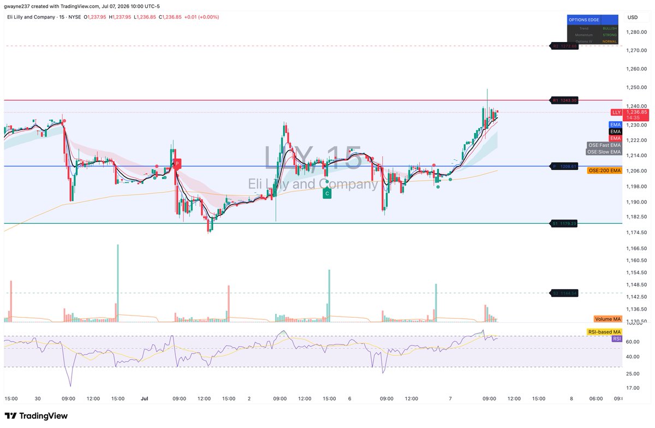The image size is (655, 428).
Task: Click the yellow RSI-based MA label
Action: click(605, 332)
